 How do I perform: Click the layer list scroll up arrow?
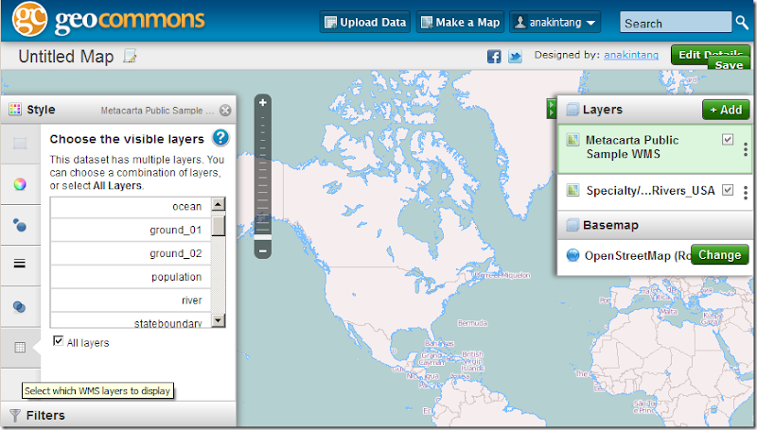pyautogui.click(x=219, y=204)
